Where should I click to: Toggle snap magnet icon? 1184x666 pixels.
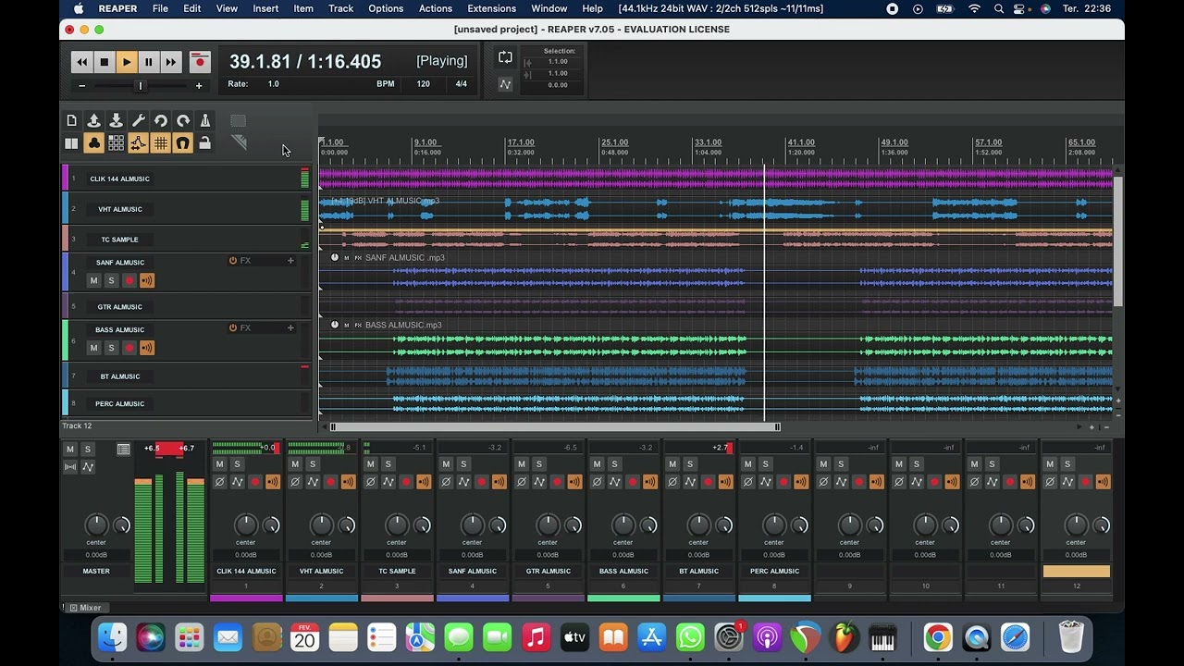[182, 143]
